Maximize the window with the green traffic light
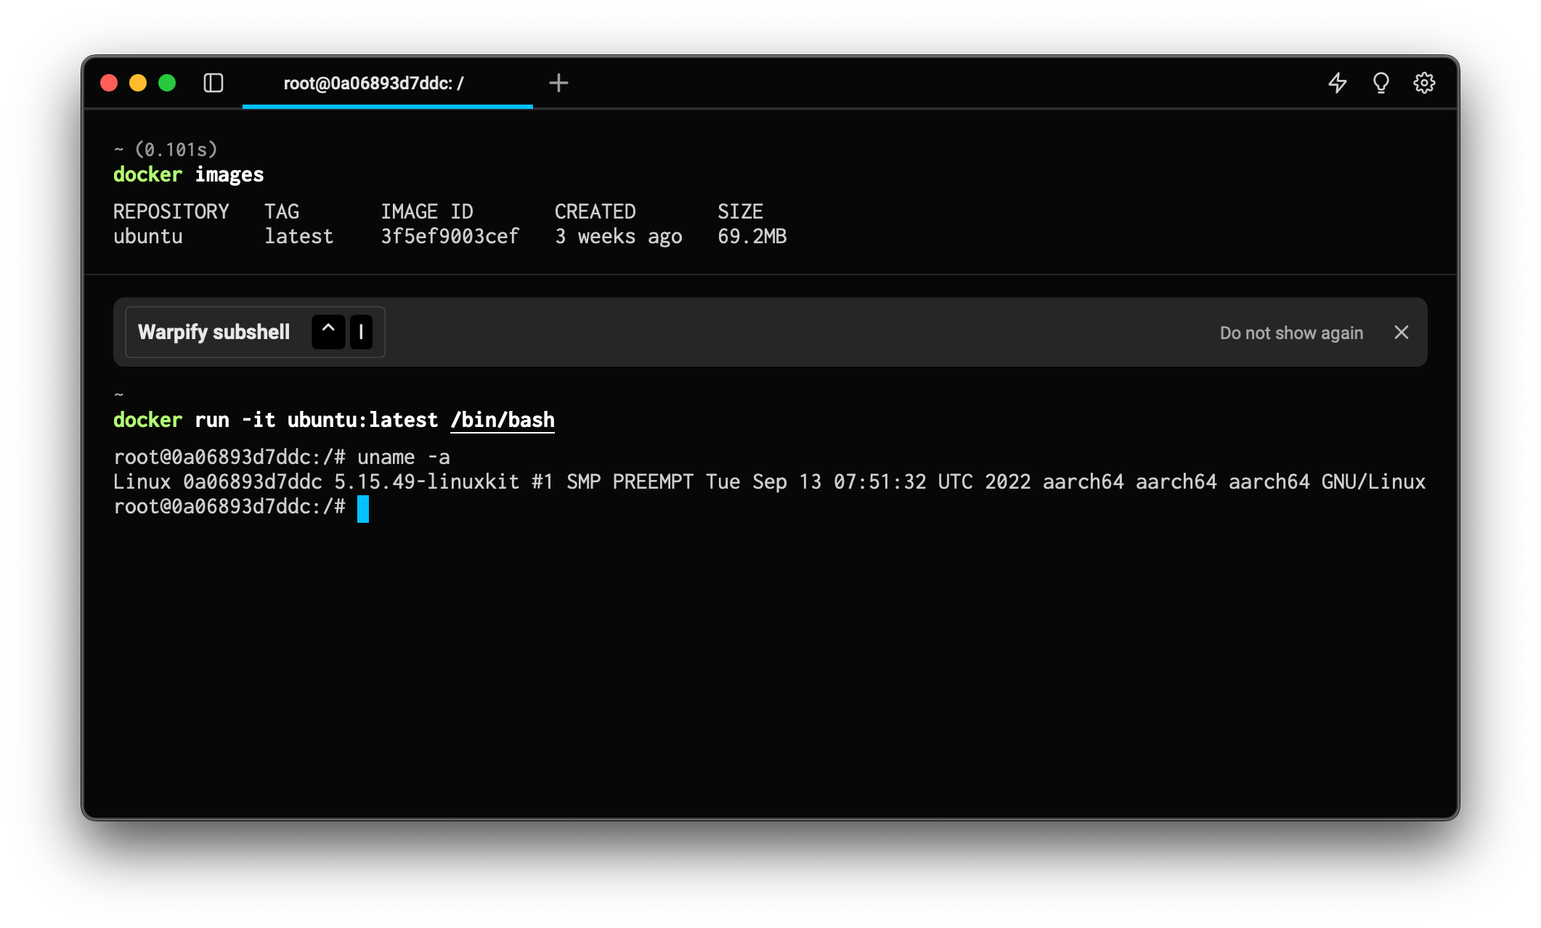The height and width of the screenshot is (928, 1541). [x=168, y=84]
